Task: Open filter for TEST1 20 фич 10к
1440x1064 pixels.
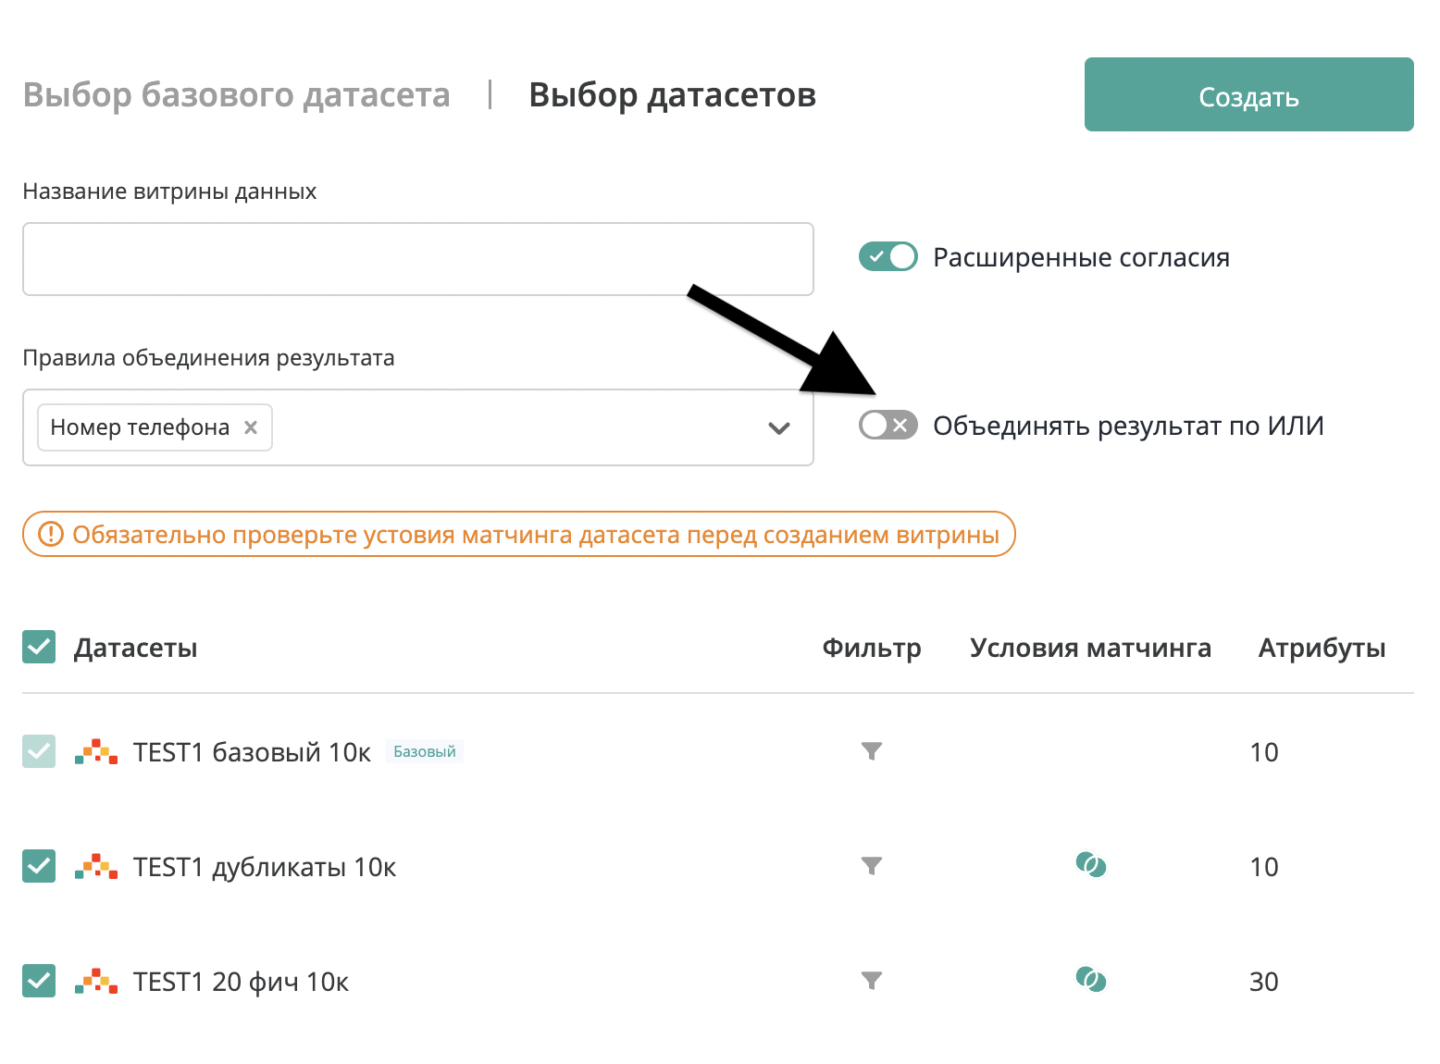Action: click(871, 981)
